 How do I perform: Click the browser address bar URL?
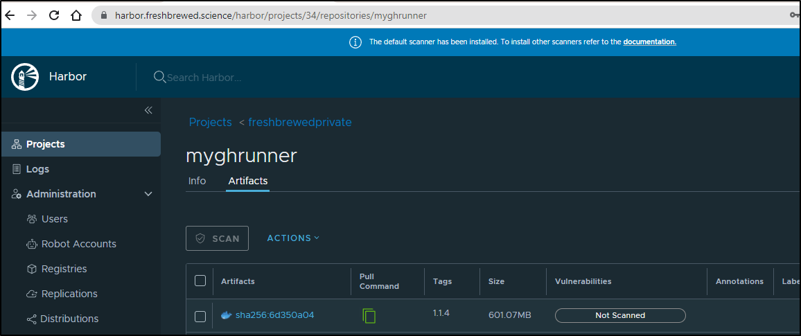coord(271,16)
